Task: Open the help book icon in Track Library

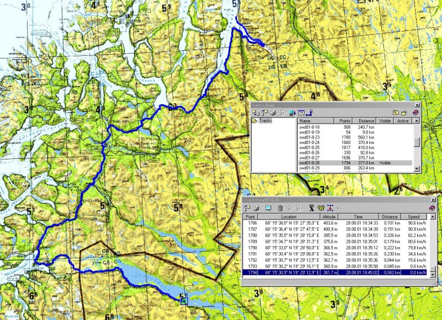Action: pyautogui.click(x=416, y=113)
